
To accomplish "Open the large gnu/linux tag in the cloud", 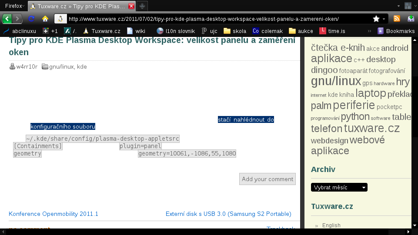I will pyautogui.click(x=336, y=81).
